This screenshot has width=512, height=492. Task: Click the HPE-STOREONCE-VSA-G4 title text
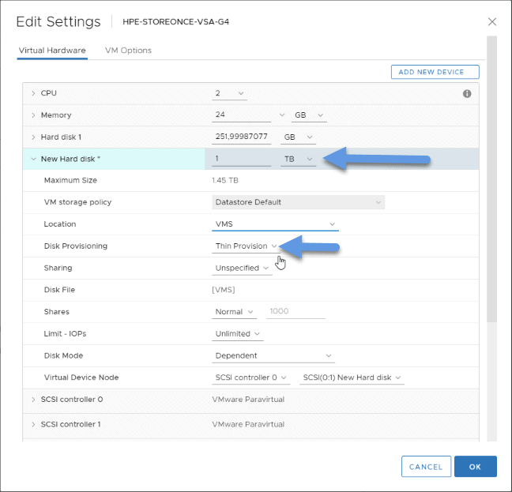click(x=175, y=22)
